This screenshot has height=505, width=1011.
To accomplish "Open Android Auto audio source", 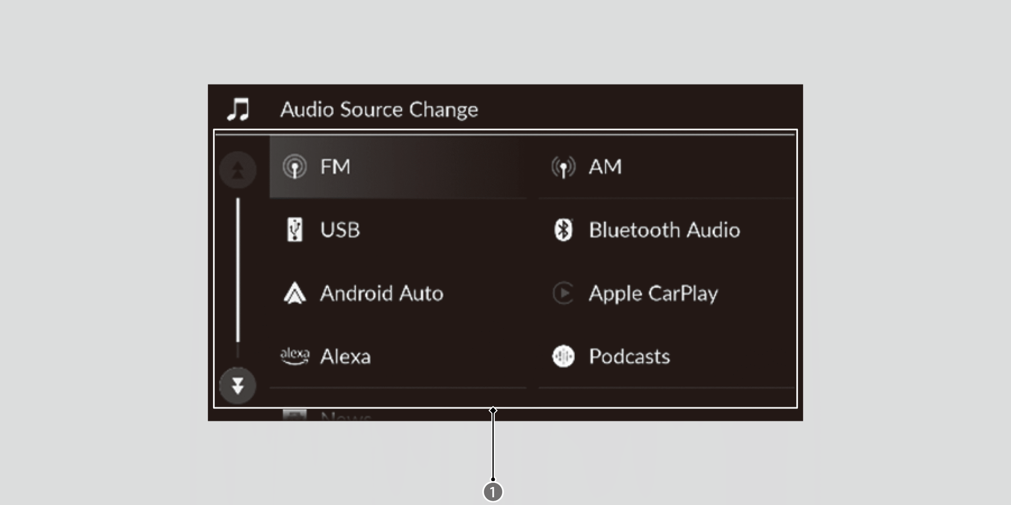I will tap(381, 293).
